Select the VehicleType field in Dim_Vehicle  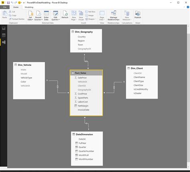click(26, 78)
